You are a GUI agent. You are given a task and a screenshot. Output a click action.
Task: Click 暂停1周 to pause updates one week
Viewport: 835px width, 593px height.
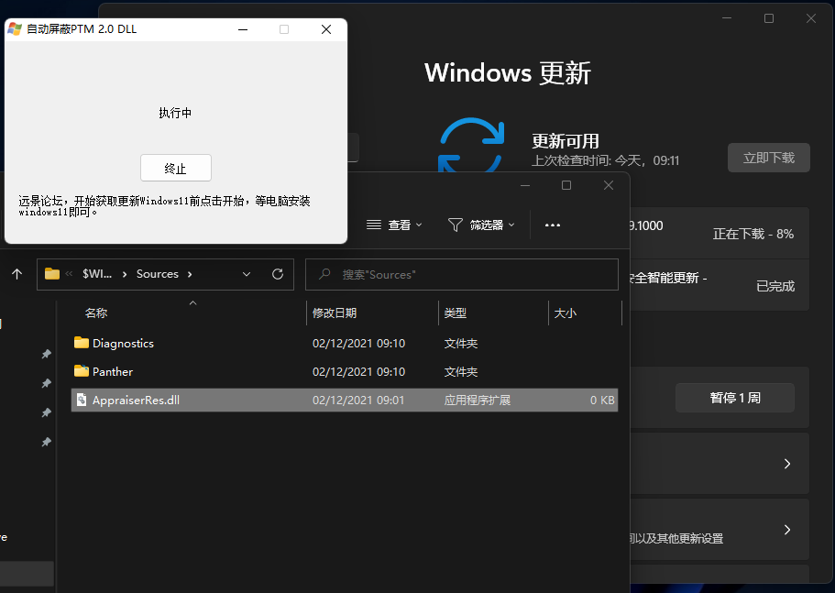tap(734, 397)
